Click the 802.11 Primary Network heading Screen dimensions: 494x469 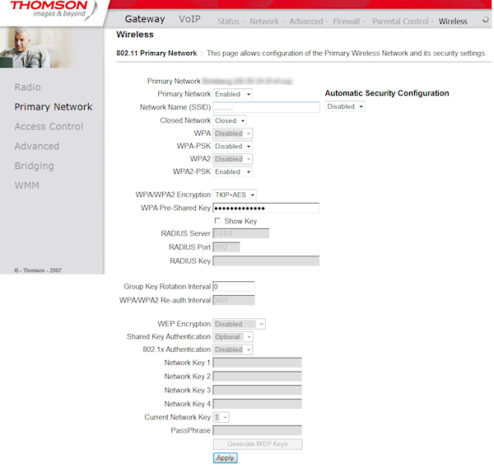point(156,53)
